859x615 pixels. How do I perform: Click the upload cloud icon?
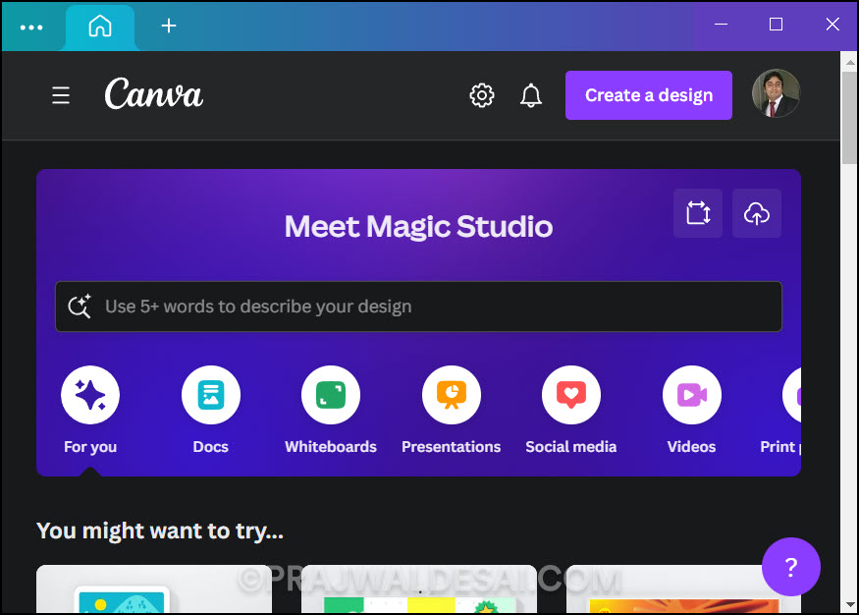757,213
